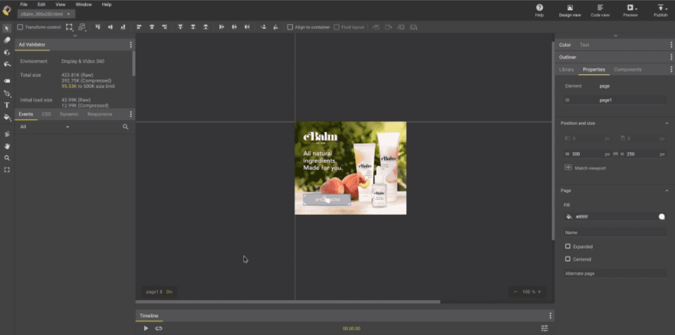
Task: Switch to Design view
Action: coord(570,10)
